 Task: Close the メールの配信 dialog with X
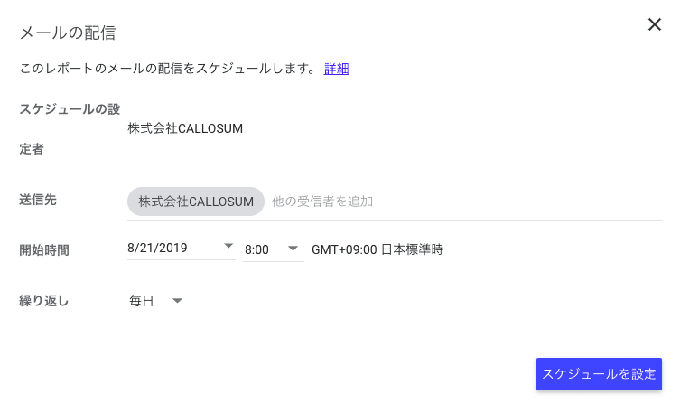pos(655,24)
